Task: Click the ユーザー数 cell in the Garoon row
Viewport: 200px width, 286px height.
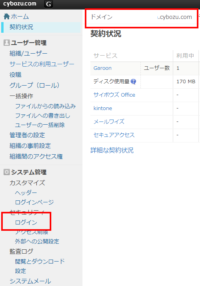Action: [x=157, y=68]
